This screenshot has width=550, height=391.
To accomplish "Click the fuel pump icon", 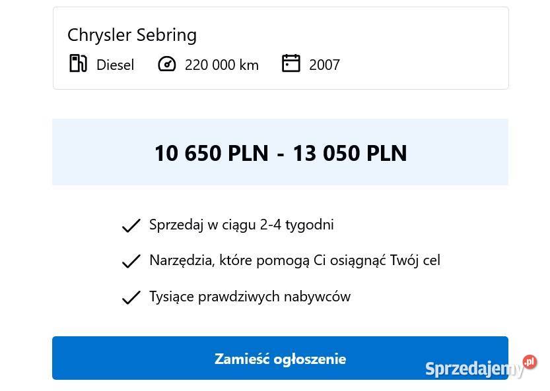I will [x=78, y=64].
